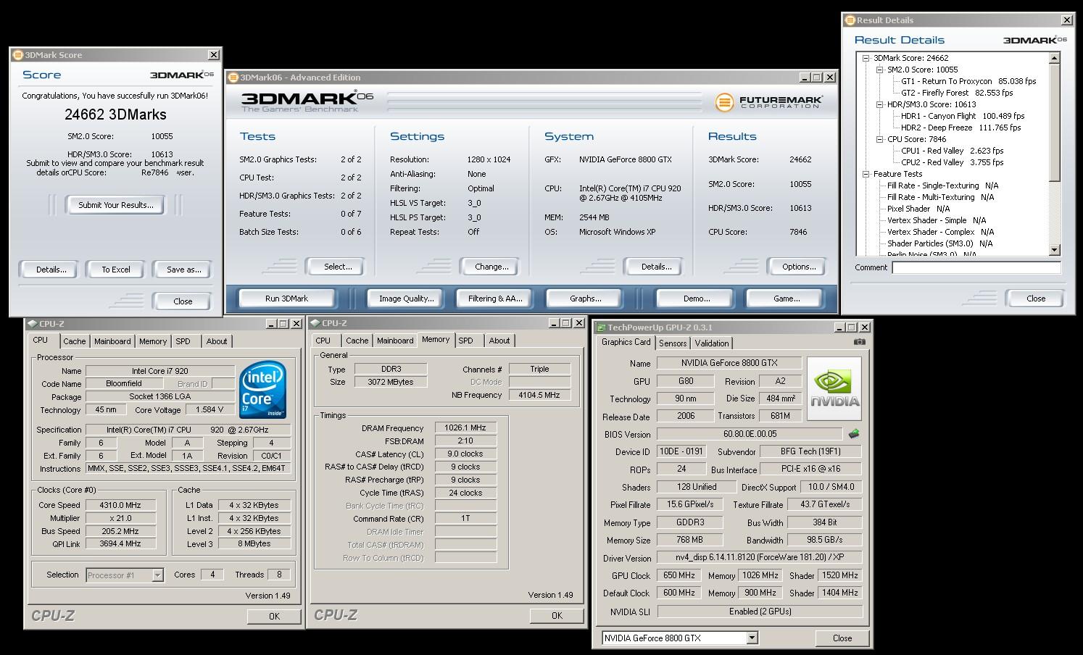Click the 3DMark Score window title icon
Screen dimensions: 1083x655
(18, 55)
